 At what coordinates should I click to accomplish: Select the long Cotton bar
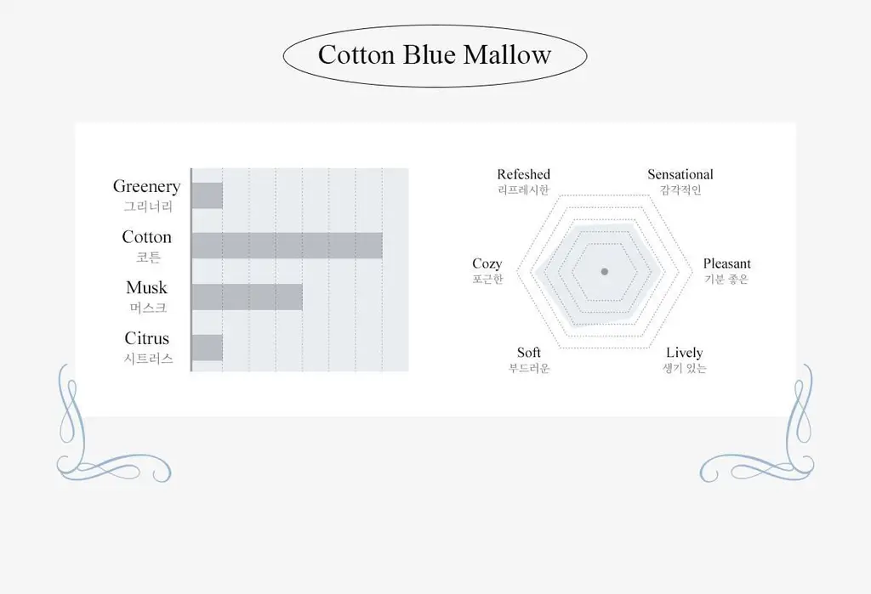coord(287,246)
